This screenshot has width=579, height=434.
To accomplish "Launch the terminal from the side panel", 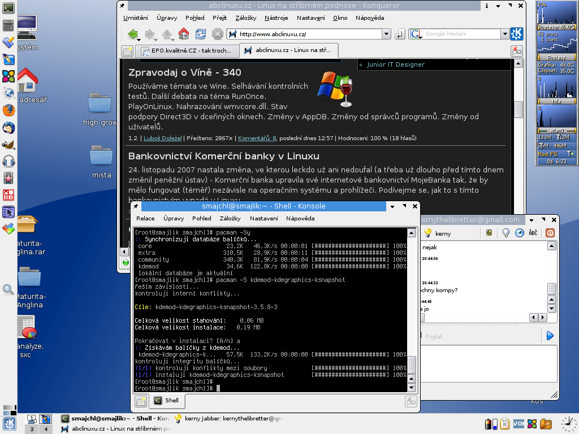I will click(8, 7).
